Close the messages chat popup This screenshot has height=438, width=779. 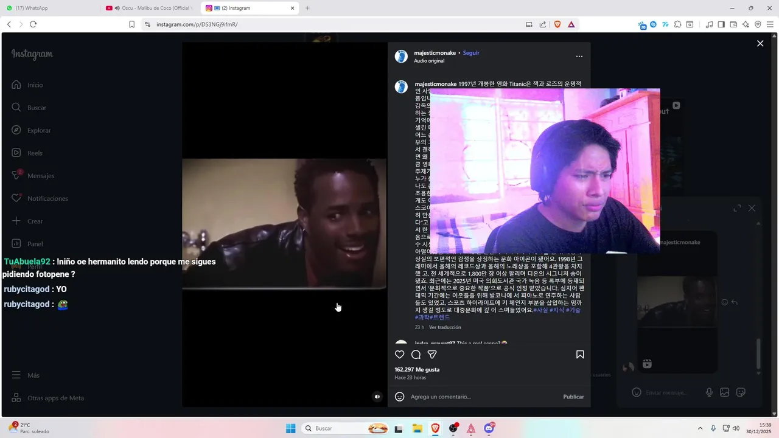point(752,208)
